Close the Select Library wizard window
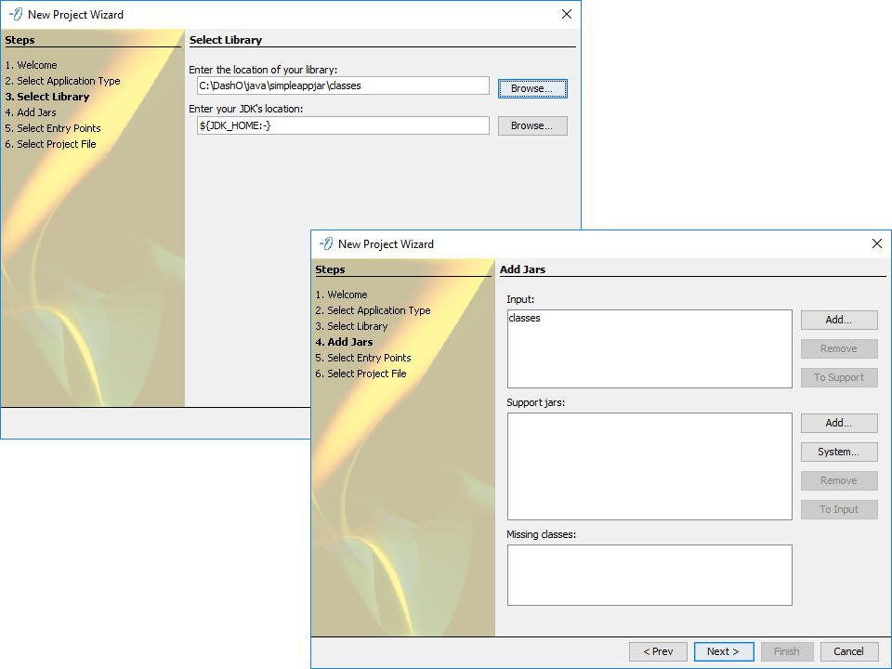This screenshot has height=669, width=892. click(x=566, y=14)
